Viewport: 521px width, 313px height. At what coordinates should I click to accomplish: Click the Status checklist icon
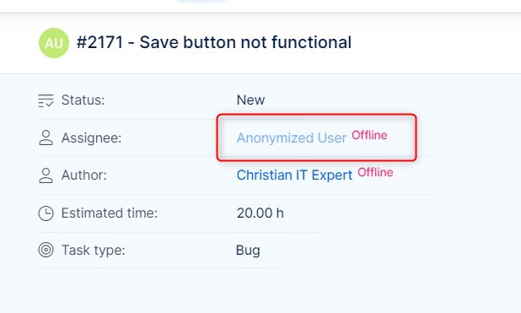point(46,100)
